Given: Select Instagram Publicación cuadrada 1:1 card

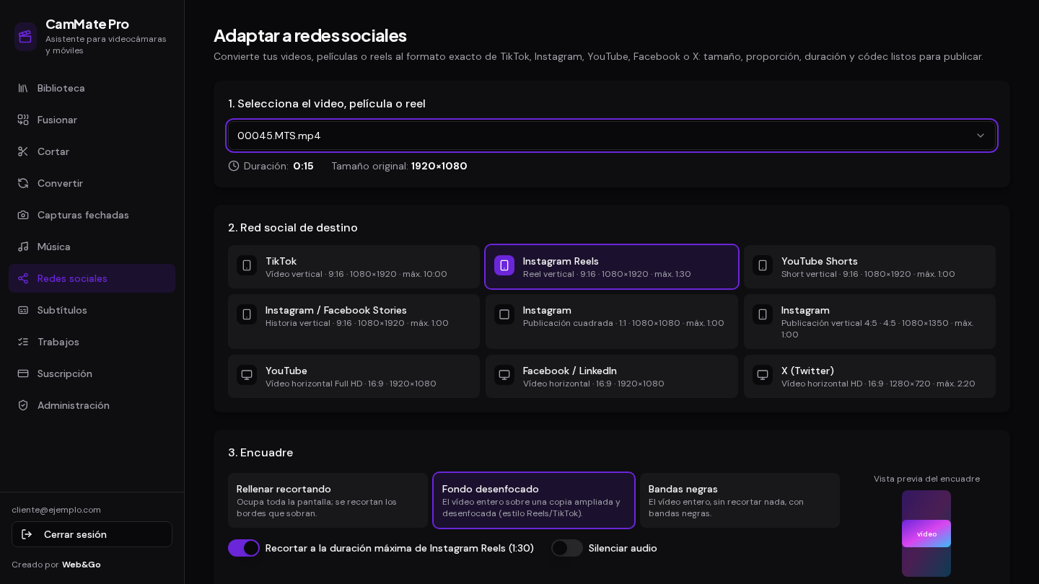Looking at the screenshot, I should (612, 322).
